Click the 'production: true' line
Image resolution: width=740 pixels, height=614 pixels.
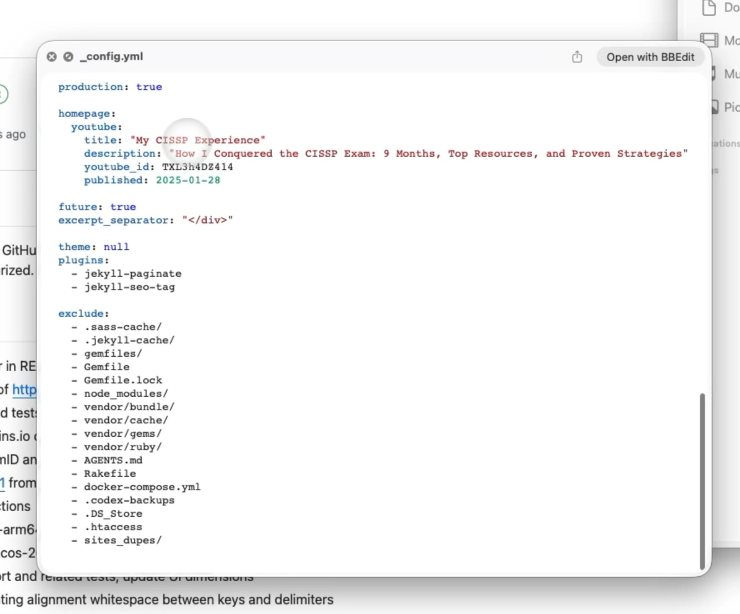110,87
